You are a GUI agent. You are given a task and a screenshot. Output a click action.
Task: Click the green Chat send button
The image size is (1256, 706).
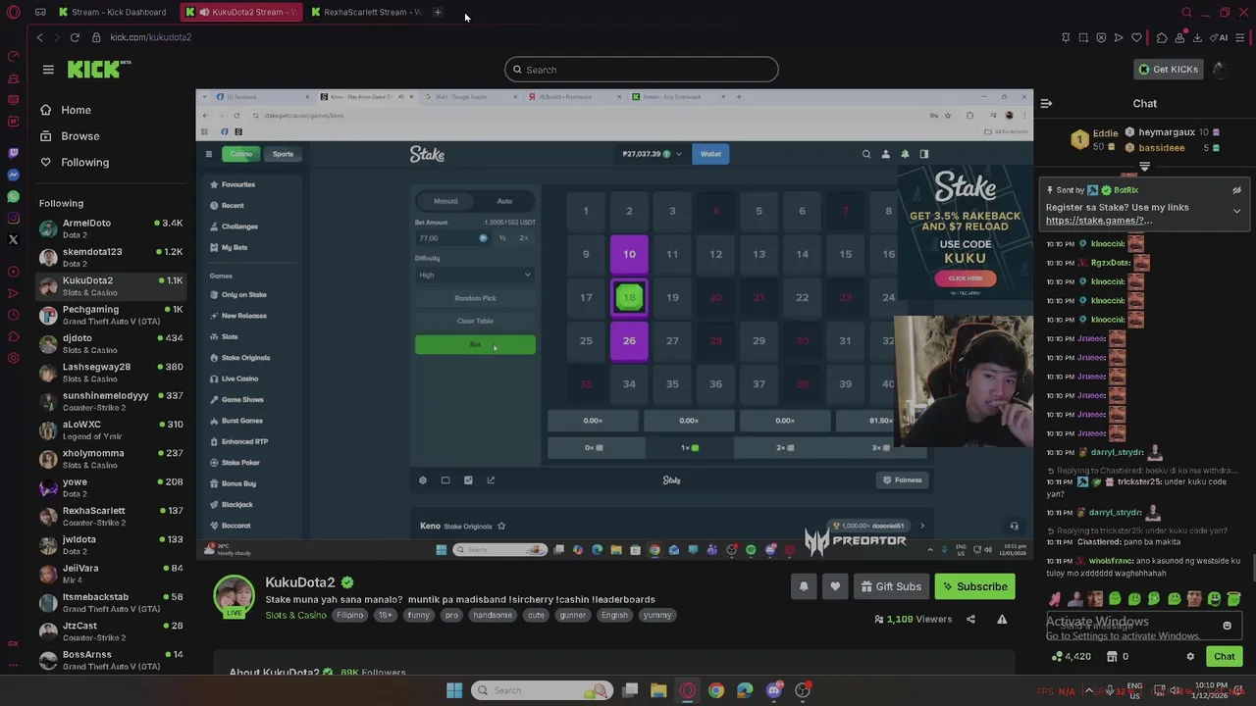(1224, 657)
